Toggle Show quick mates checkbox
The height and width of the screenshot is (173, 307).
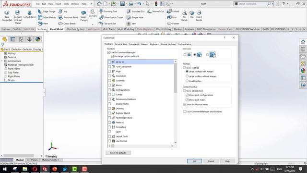[x=187, y=100]
